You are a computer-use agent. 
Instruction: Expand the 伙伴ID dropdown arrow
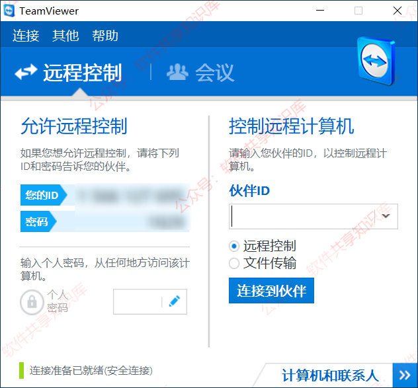click(x=386, y=216)
